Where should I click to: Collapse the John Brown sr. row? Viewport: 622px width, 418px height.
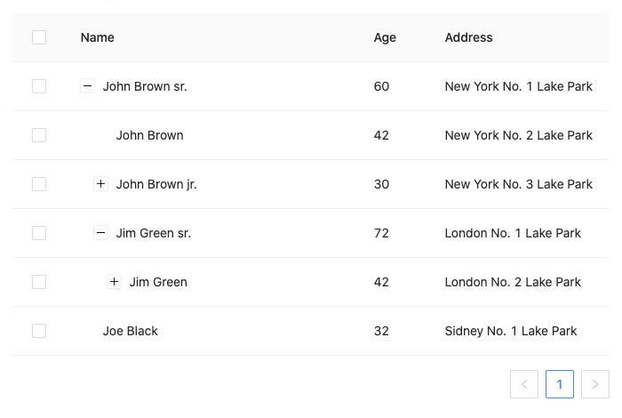point(87,86)
